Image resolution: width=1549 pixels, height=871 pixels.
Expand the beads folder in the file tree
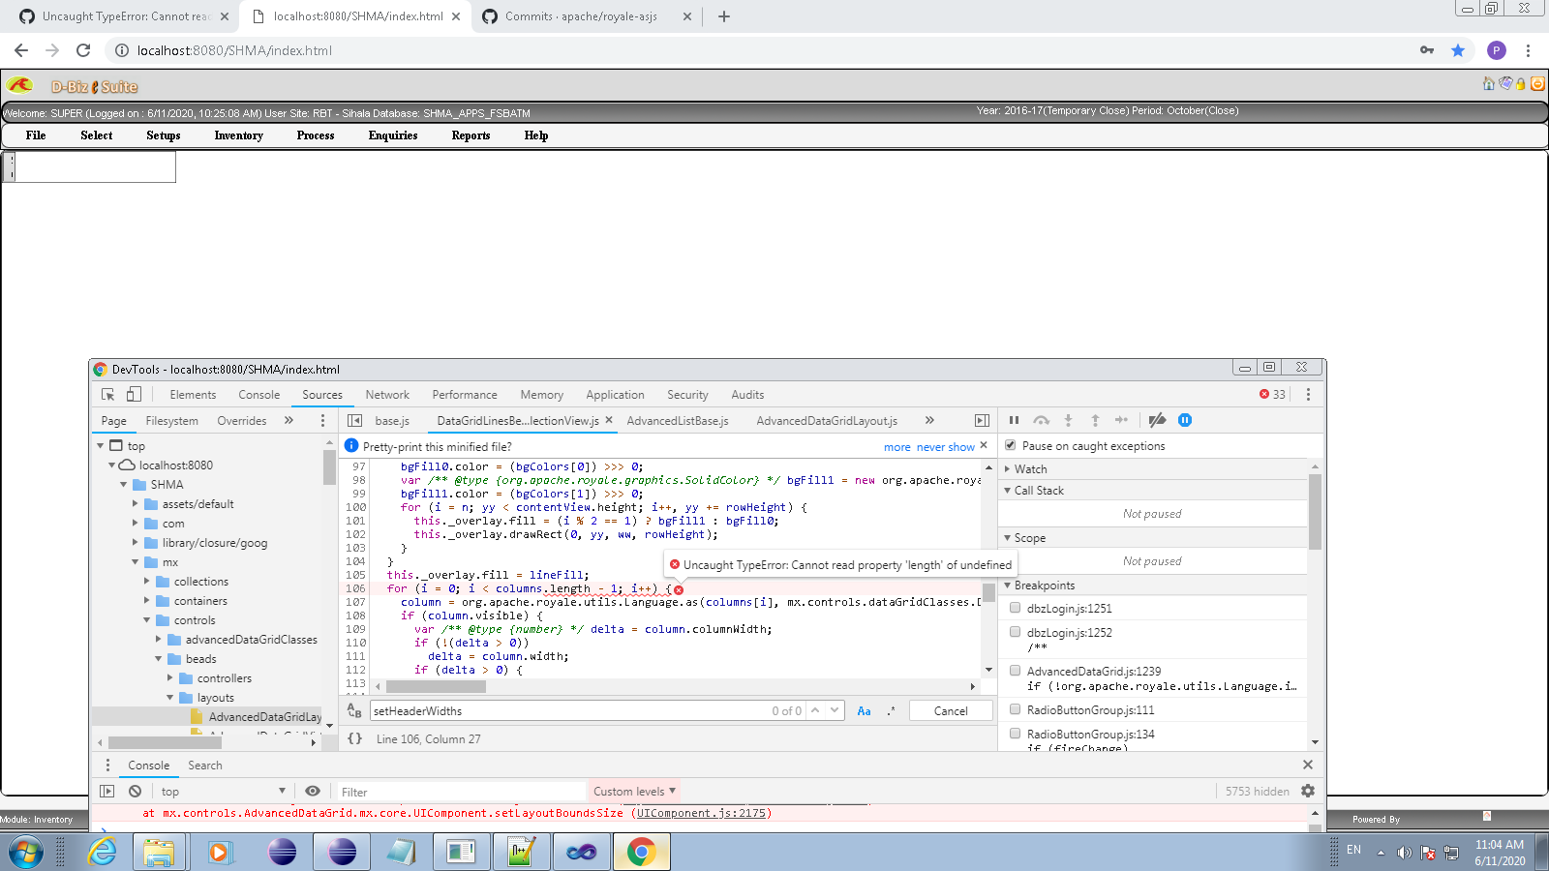click(158, 658)
